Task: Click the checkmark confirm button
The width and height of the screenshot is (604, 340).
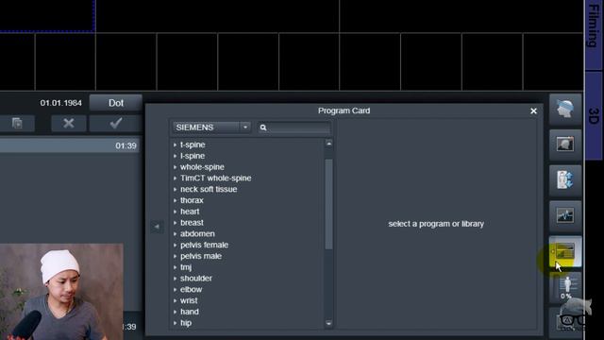Action: click(x=115, y=124)
